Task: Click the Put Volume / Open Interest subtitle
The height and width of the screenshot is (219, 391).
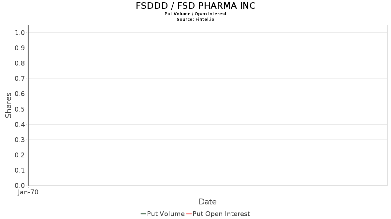Action: click(195, 14)
